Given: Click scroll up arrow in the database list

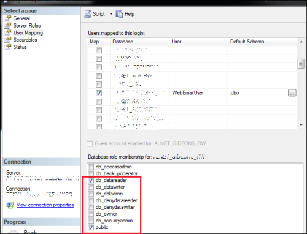Looking at the screenshot, I should (x=301, y=42).
